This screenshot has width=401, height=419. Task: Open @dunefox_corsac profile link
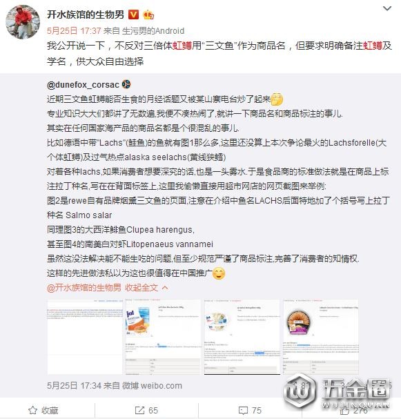point(83,85)
